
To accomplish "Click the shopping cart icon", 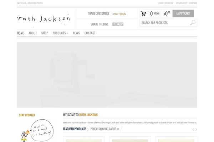I will (x=143, y=13).
